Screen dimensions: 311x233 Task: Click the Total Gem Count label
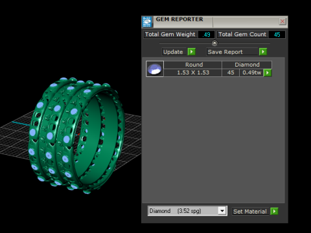[x=242, y=34]
